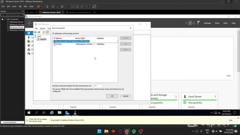Click DNS Manager back arrow toolbar icon

[x=35, y=32]
